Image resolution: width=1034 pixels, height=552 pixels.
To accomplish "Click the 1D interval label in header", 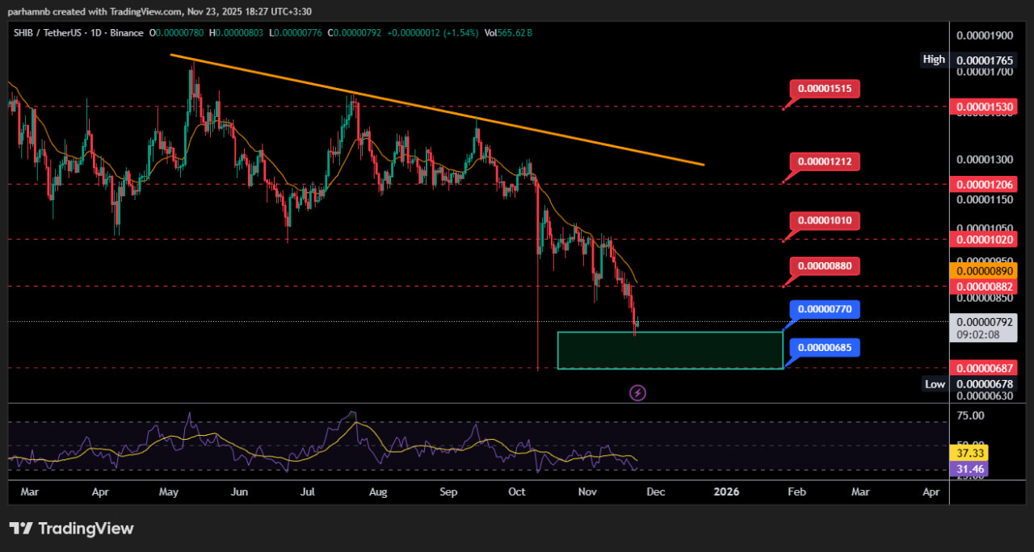I will point(99,33).
